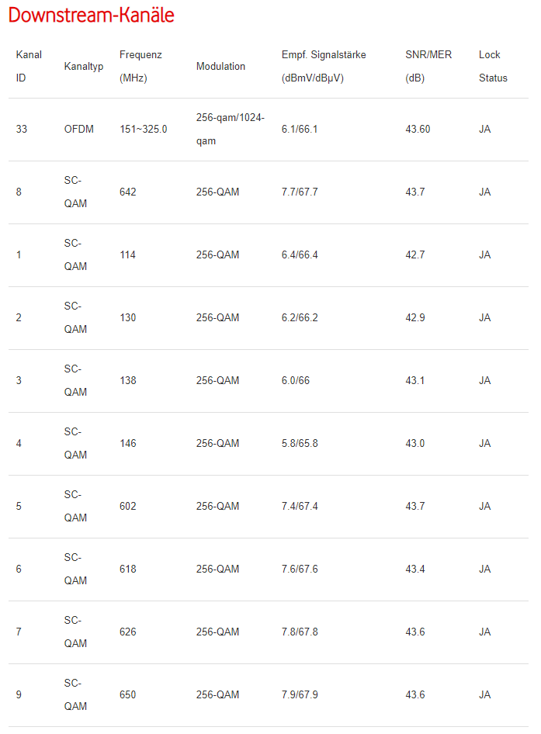Screen dimensions: 541x734
Task: Click the 151~325.0 frequency value
Action: (x=143, y=130)
